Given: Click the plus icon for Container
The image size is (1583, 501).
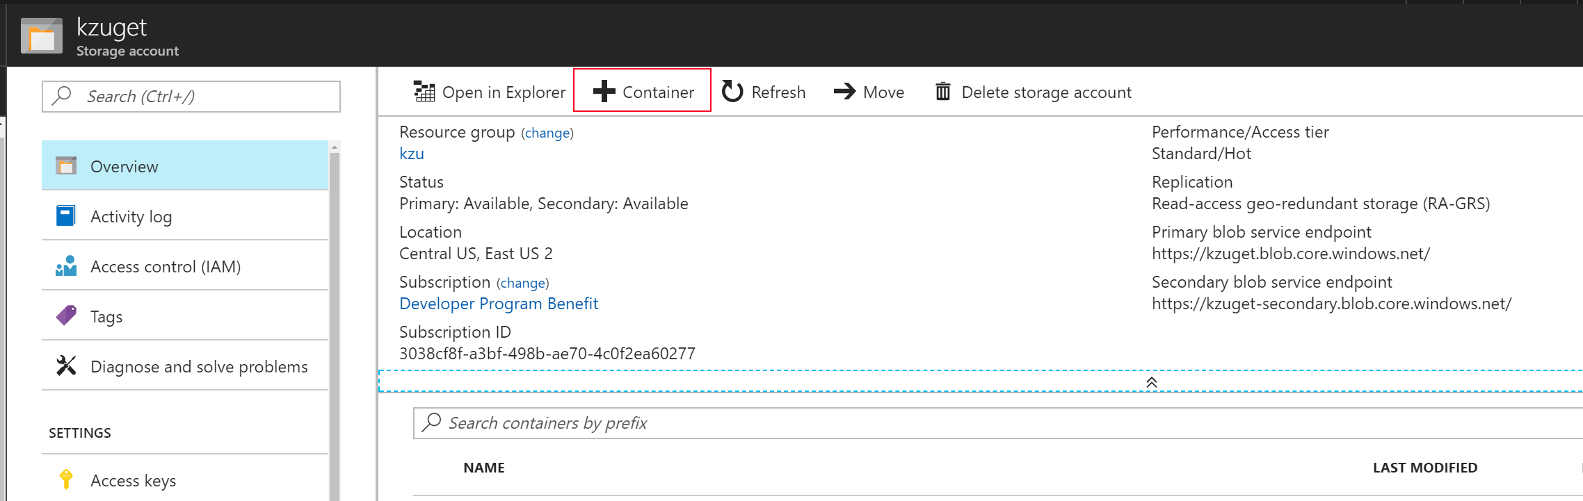Looking at the screenshot, I should [x=604, y=91].
